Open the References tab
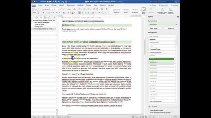Image resolution: width=211 pixels, height=118 pixels. [71, 5]
